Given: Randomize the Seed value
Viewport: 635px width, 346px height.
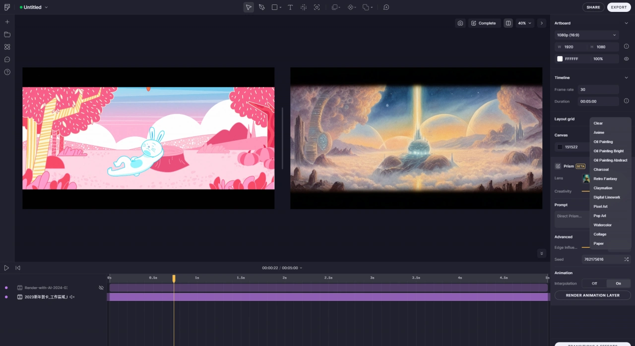Looking at the screenshot, I should pyautogui.click(x=626, y=259).
